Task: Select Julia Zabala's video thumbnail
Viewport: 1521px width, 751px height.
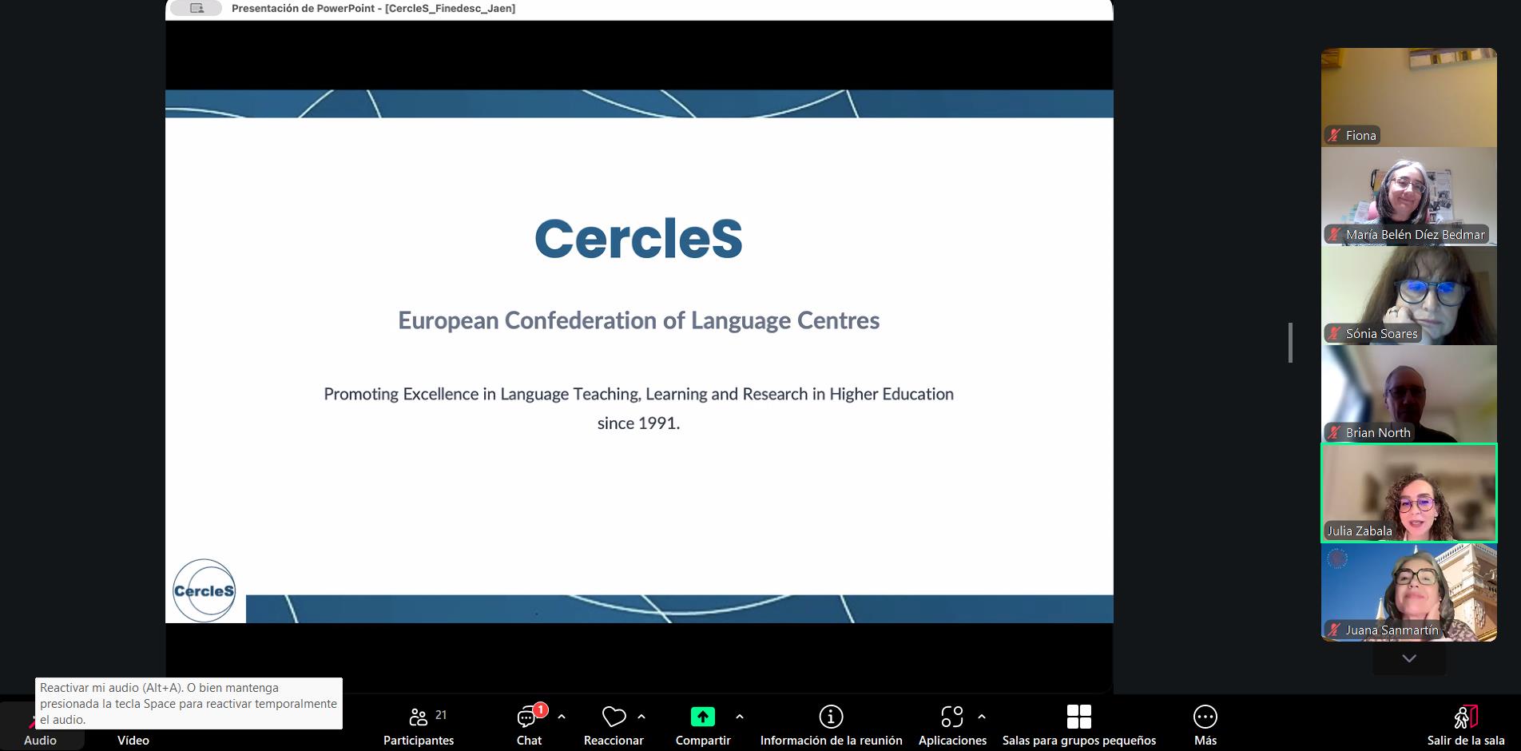Action: point(1408,493)
